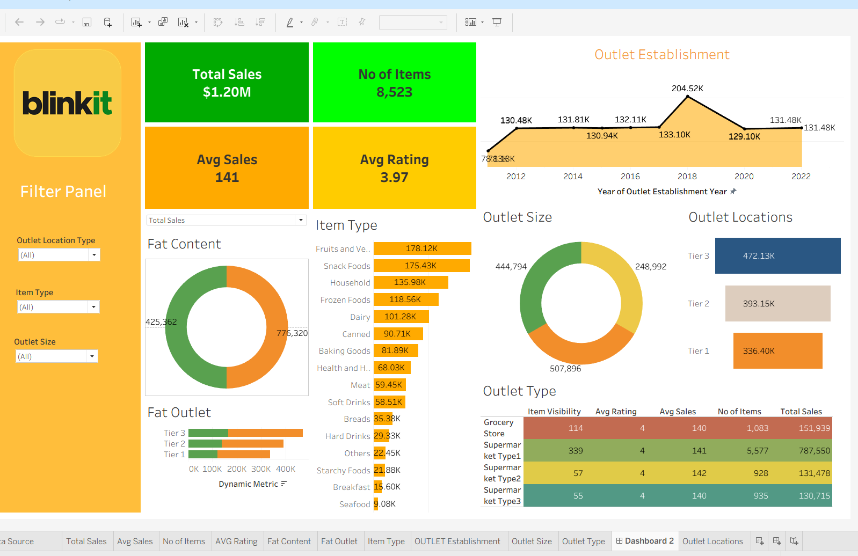Click the New Data Source icon
Viewport: 858px width, 556px height.
pyautogui.click(x=108, y=22)
